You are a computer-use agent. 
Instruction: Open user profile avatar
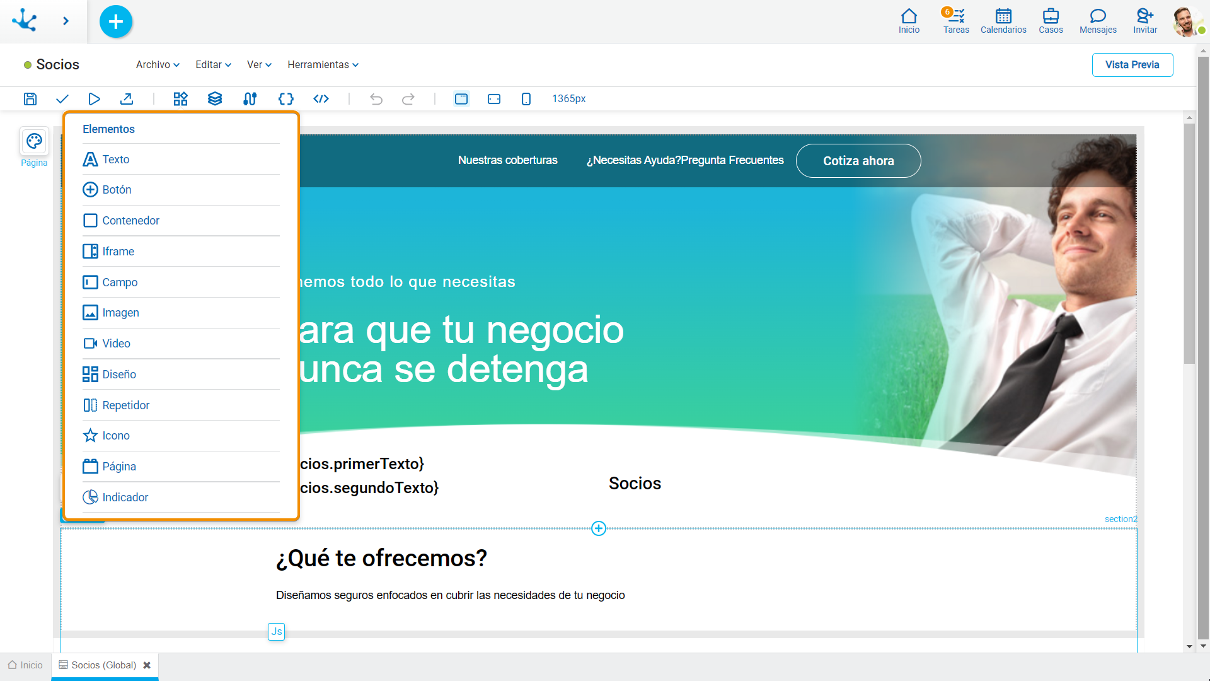coord(1187,21)
